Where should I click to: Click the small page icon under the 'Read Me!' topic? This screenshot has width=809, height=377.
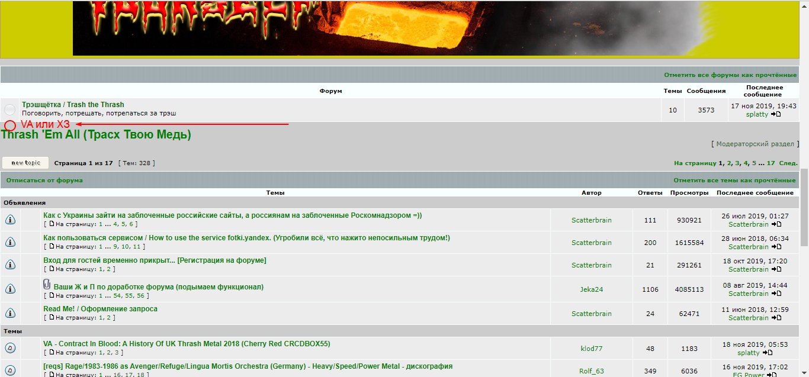52,318
